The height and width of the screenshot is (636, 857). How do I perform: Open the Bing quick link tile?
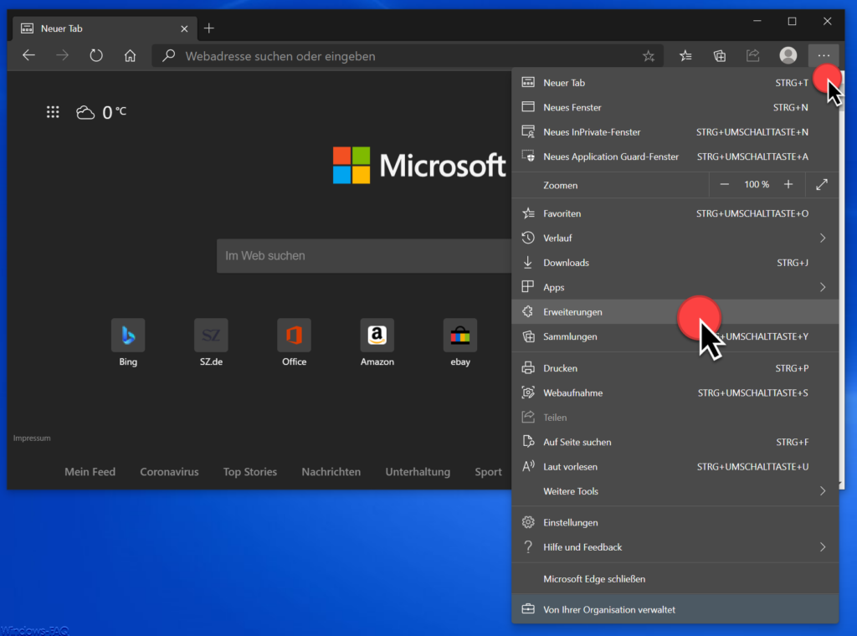128,343
